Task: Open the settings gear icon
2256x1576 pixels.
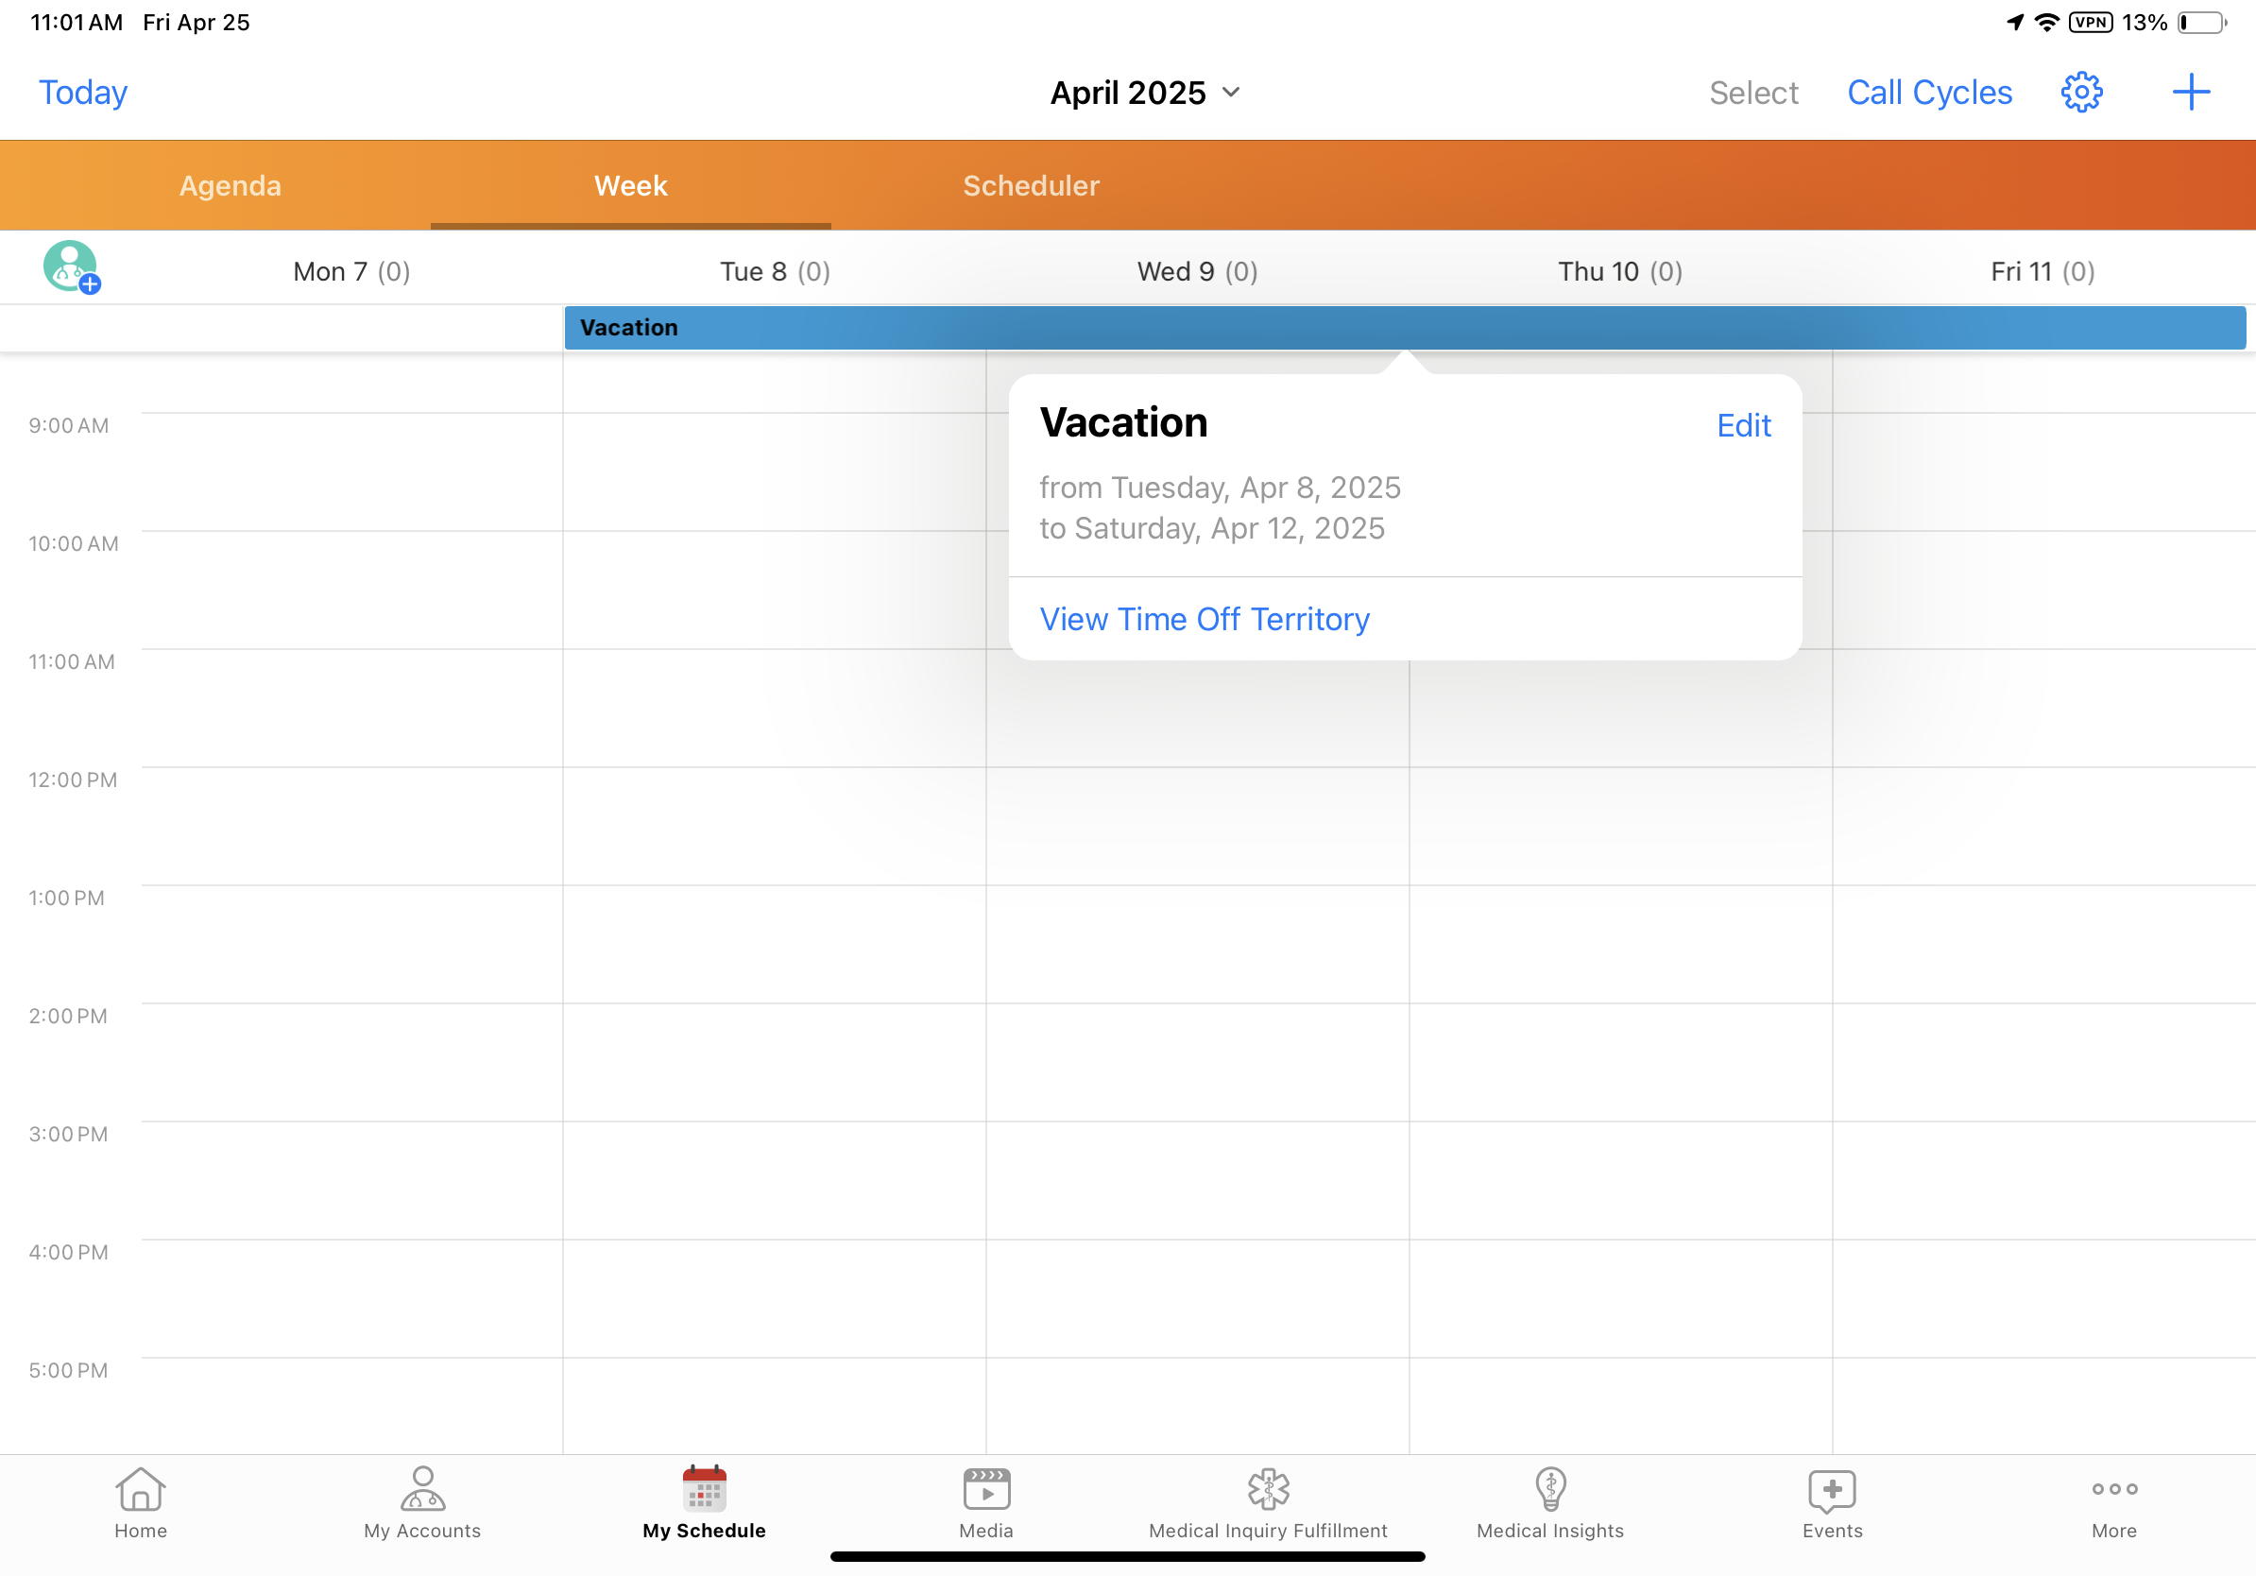Action: 2080,93
